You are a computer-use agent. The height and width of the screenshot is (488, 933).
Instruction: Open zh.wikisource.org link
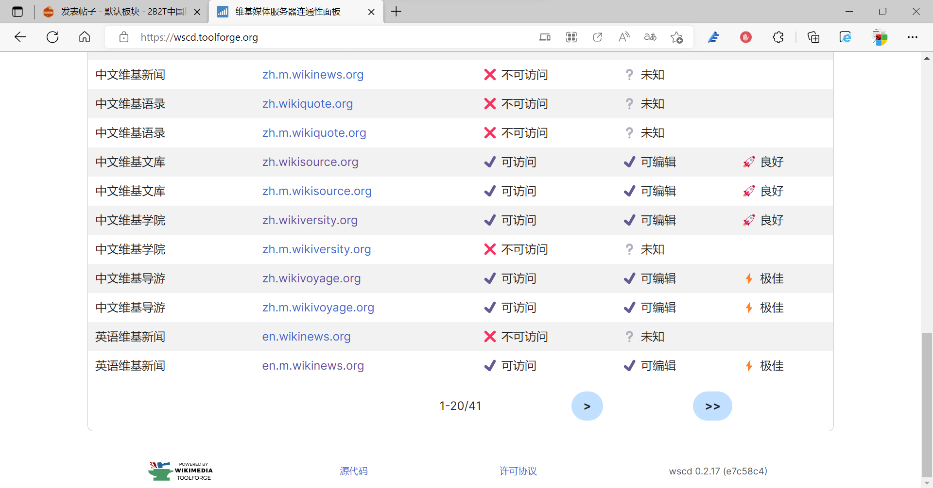tap(311, 162)
